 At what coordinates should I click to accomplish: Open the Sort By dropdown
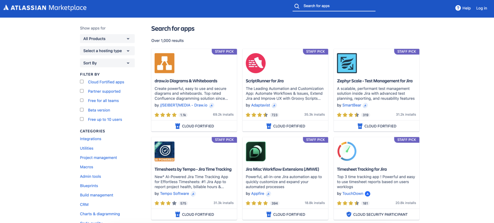(107, 63)
